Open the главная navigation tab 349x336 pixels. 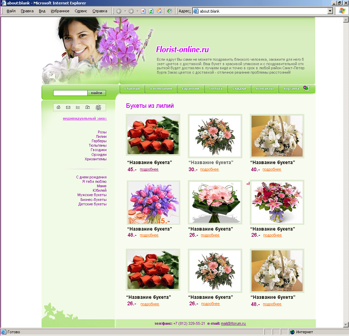tap(132, 88)
